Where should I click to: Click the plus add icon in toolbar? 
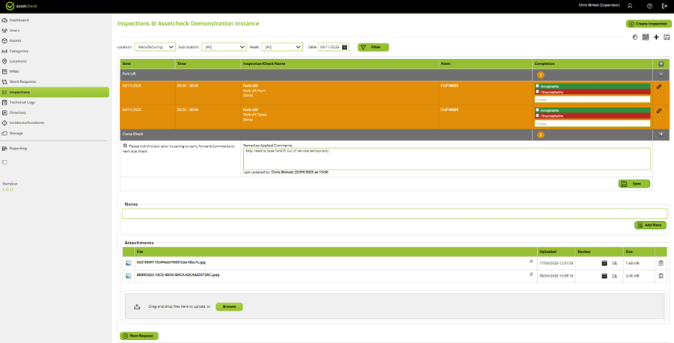coord(656,37)
